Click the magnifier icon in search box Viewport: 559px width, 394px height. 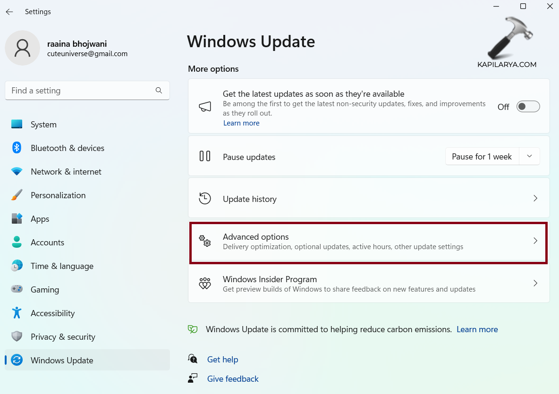[159, 91]
